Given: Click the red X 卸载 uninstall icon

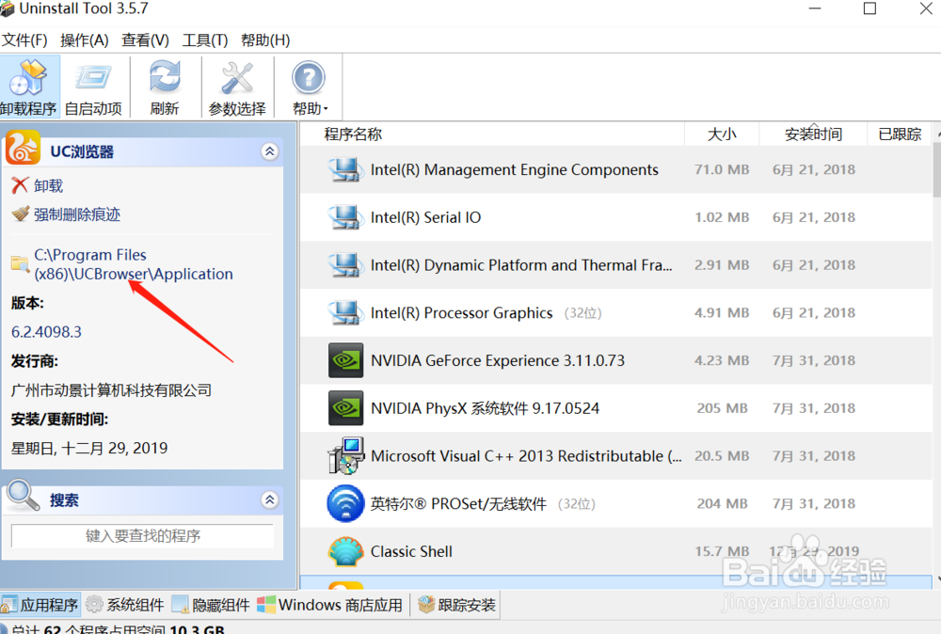Looking at the screenshot, I should click(20, 184).
